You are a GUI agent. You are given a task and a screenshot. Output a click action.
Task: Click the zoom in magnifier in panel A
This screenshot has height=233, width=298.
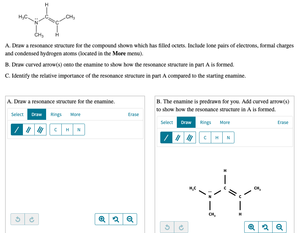point(102,219)
